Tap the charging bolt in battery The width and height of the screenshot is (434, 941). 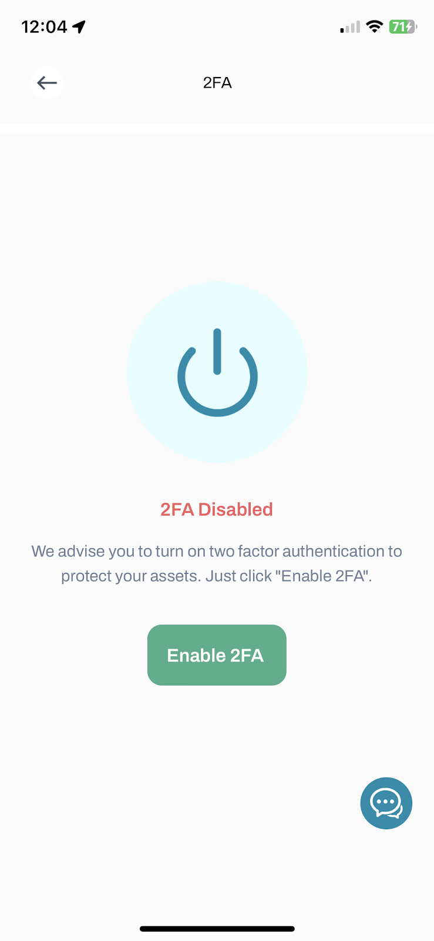click(409, 26)
